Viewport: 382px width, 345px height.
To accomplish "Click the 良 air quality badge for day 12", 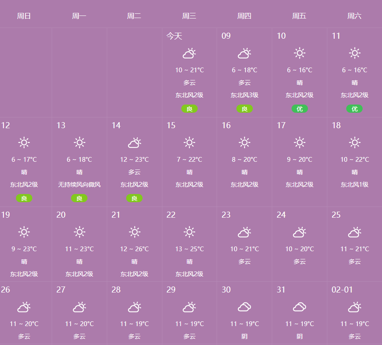I will tap(24, 198).
